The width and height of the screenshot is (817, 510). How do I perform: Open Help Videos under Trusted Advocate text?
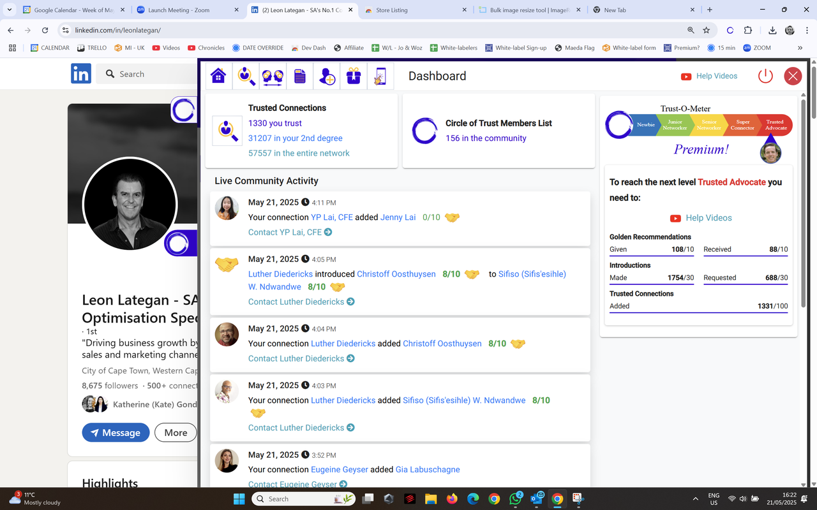click(701, 218)
